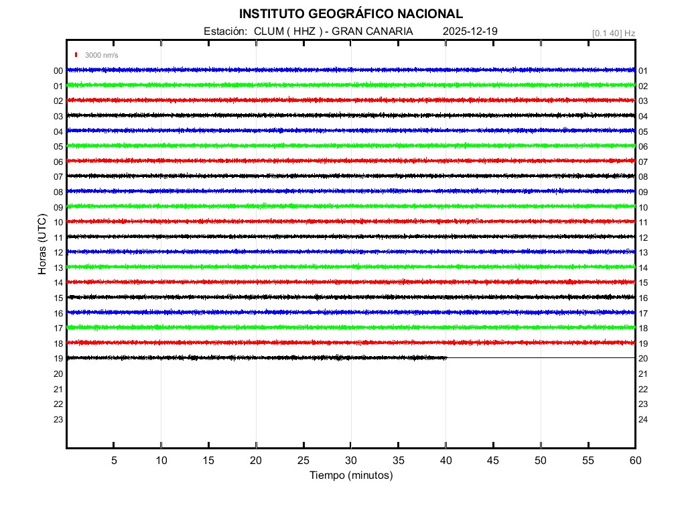Click the [0.1 40] Hz filter label
The height and width of the screenshot is (515, 686).
(613, 33)
